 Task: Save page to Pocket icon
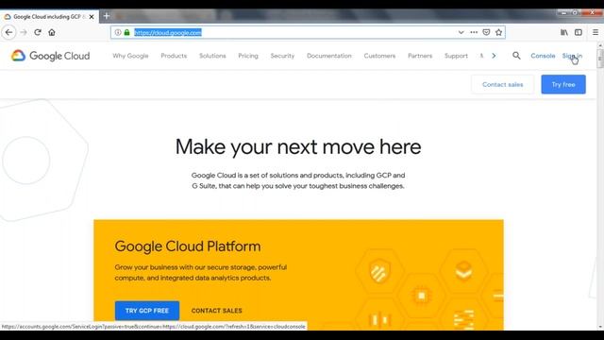486,32
